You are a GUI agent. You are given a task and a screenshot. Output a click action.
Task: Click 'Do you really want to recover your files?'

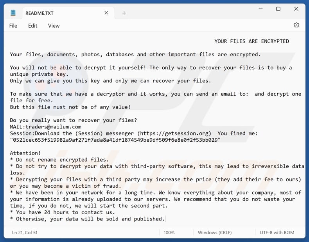click(73, 120)
